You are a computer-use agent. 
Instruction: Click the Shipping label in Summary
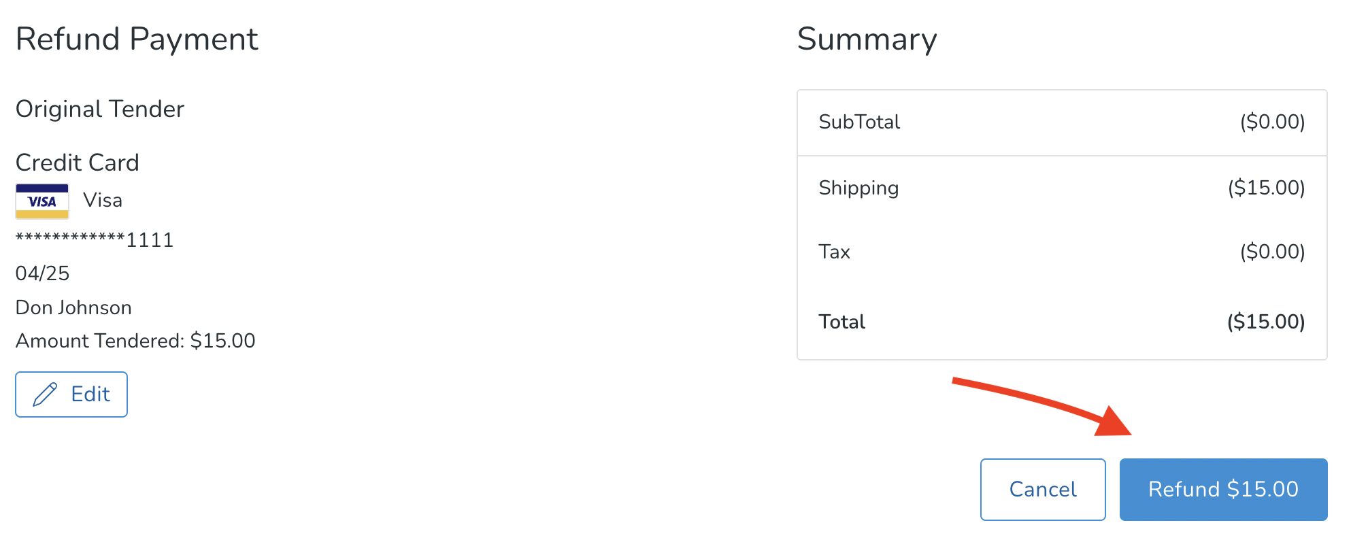click(858, 188)
